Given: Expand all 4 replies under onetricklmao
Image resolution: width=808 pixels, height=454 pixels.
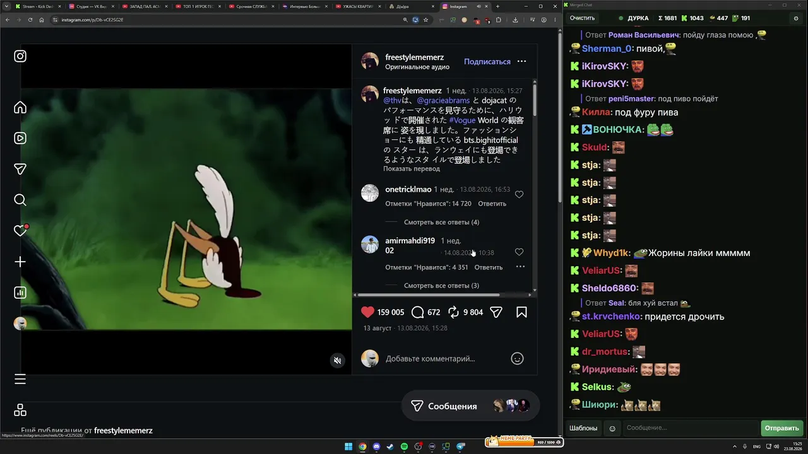Looking at the screenshot, I should tap(441, 222).
